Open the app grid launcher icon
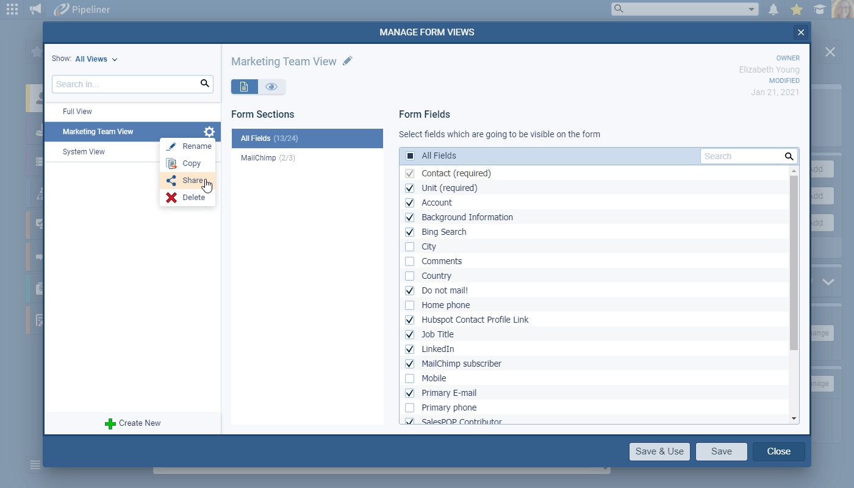The width and height of the screenshot is (854, 488). 12,9
